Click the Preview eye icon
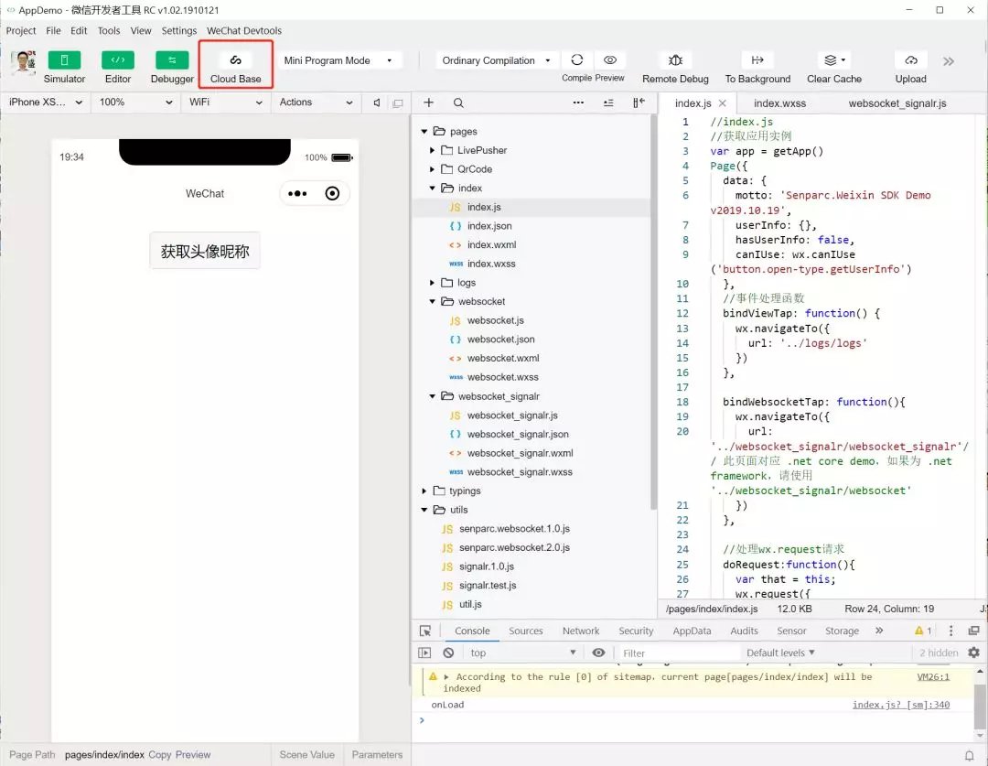This screenshot has height=766, width=988. pyautogui.click(x=610, y=59)
